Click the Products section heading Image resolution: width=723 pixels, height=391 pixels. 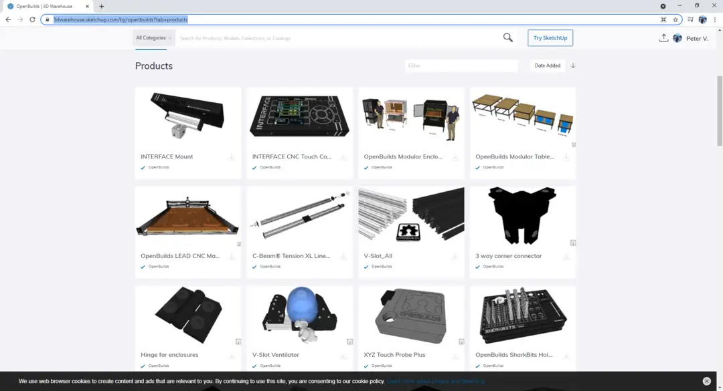[153, 66]
